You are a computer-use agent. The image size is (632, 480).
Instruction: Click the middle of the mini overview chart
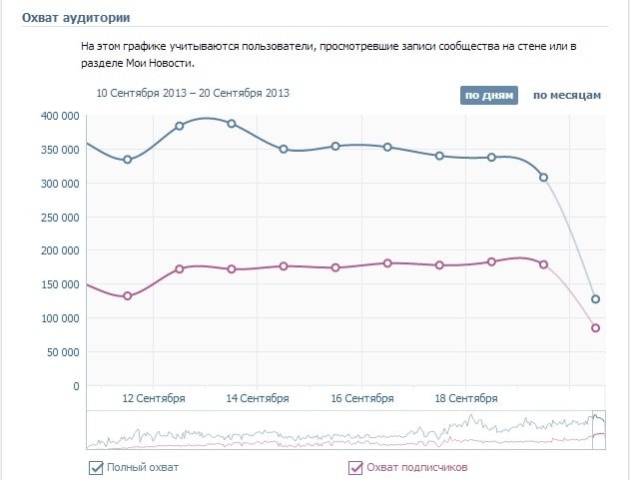[x=345, y=428]
